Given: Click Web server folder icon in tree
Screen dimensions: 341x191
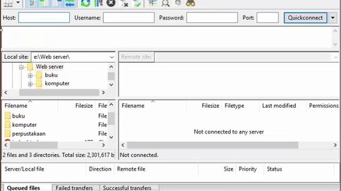Looking at the screenshot, I should click(30, 67).
